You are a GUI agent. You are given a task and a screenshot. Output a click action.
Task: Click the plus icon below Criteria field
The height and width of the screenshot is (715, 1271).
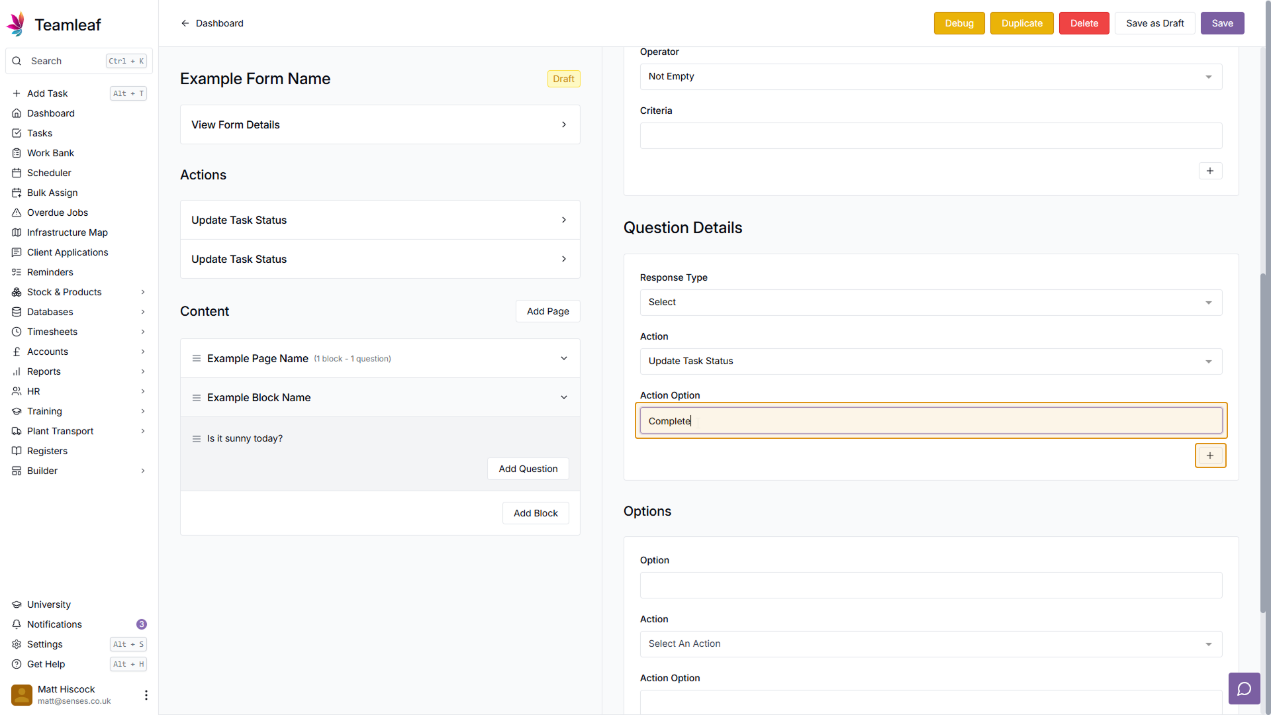pos(1209,171)
